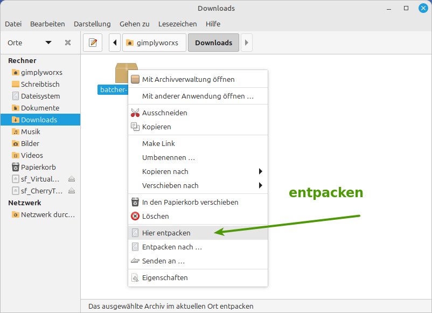
Task: Open the Hilfe menu
Action: (213, 24)
